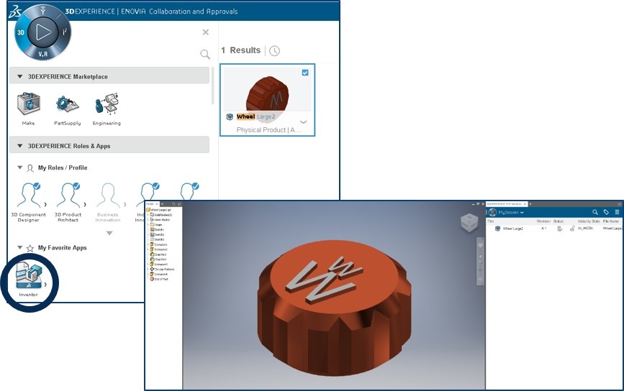Click the 3D wheel model in viewport
The width and height of the screenshot is (624, 391).
coord(334,308)
